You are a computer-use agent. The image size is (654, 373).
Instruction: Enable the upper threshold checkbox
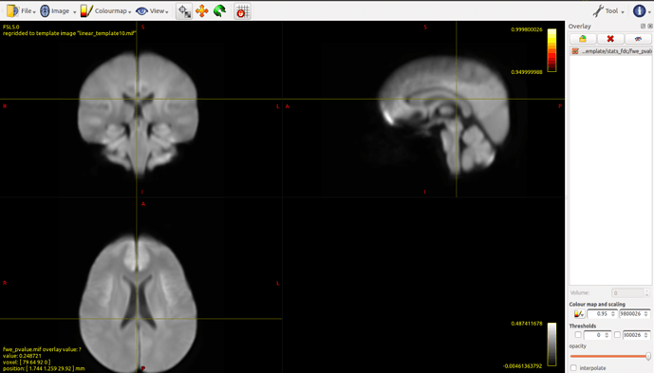(617, 335)
